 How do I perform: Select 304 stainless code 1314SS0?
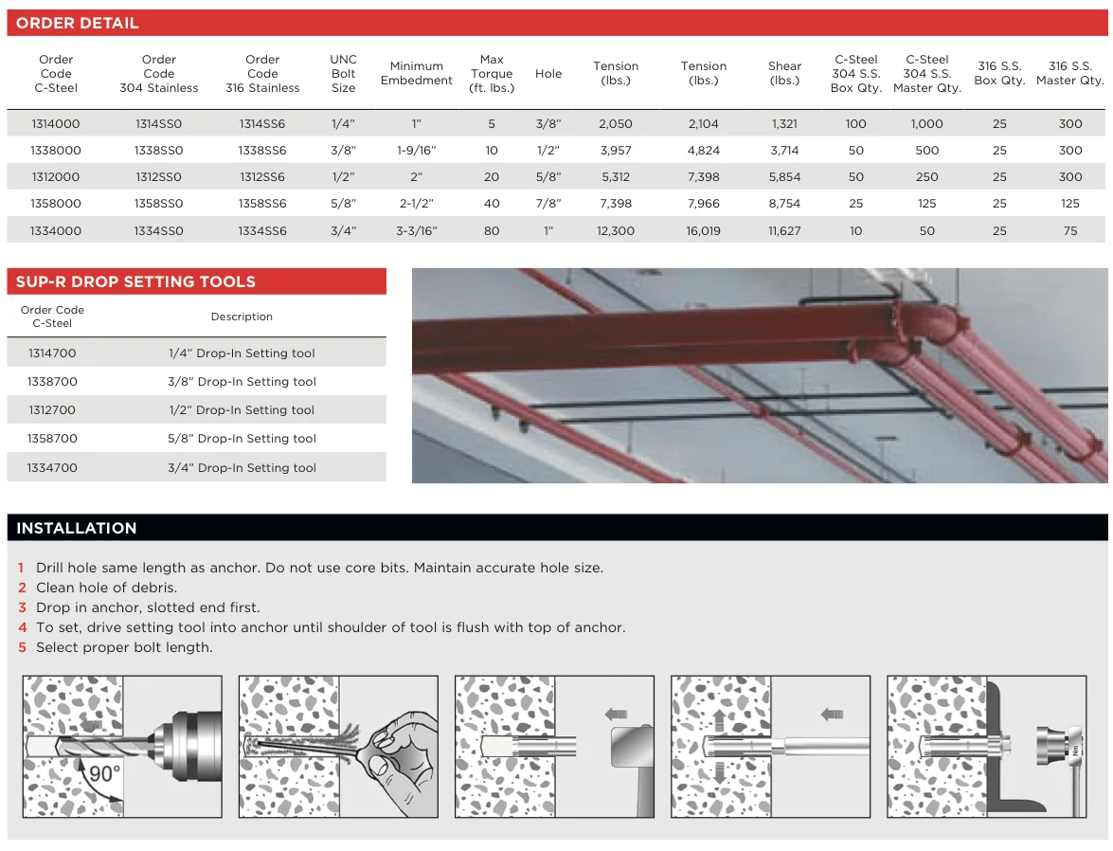(x=159, y=123)
